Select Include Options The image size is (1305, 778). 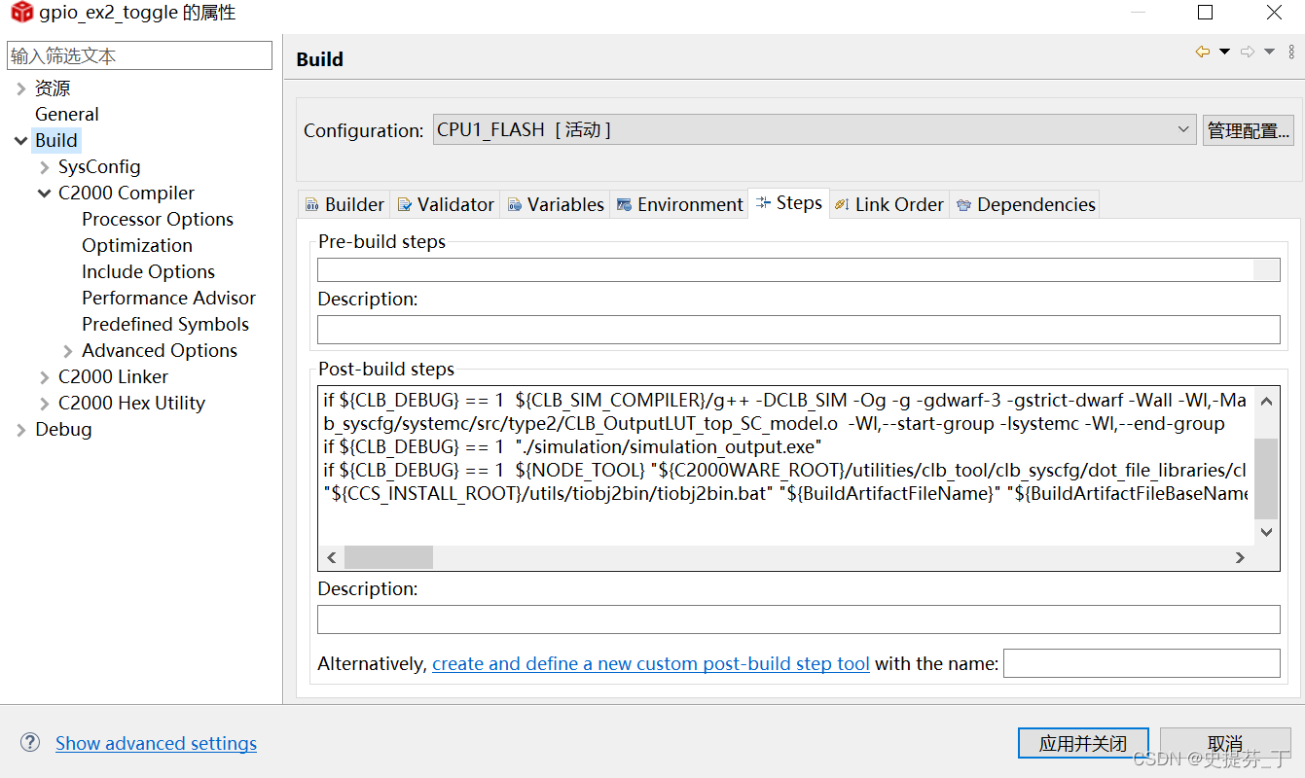tap(148, 271)
